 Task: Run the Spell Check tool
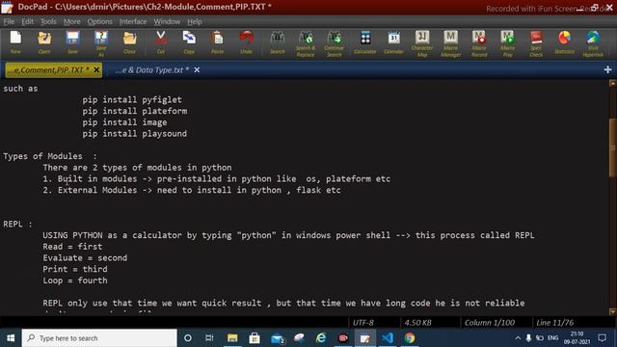coord(536,43)
